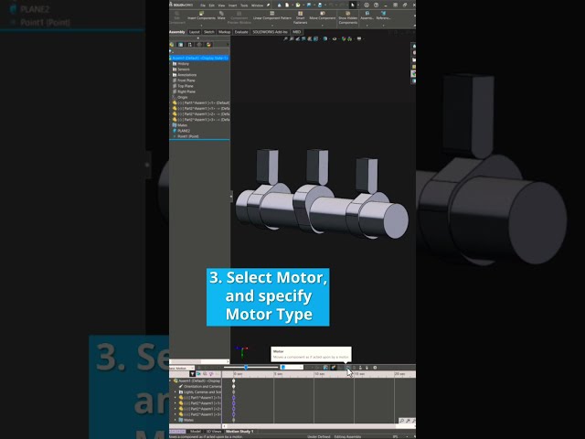Click the Animation Wizard icon
The width and height of the screenshot is (585, 439).
325,368
